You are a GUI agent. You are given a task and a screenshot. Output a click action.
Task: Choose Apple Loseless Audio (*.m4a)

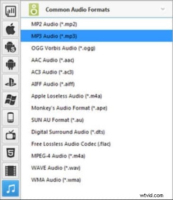click(96, 96)
